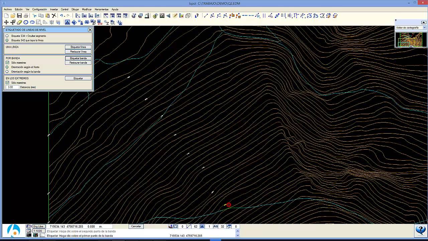
Task: Click the blue triangle surface icon
Action: [x=68, y=22]
